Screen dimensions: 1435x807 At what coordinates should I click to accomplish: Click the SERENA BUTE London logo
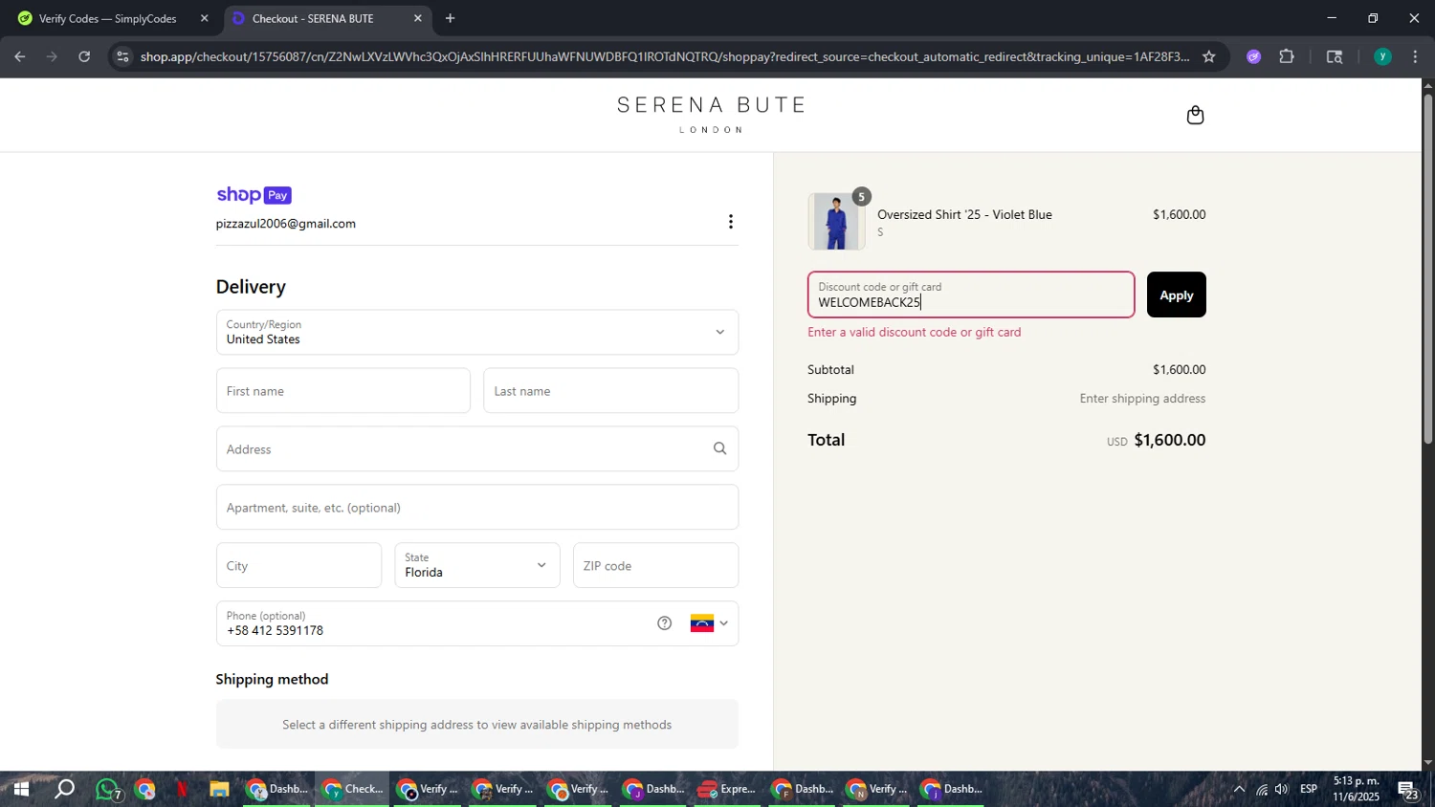click(711, 115)
